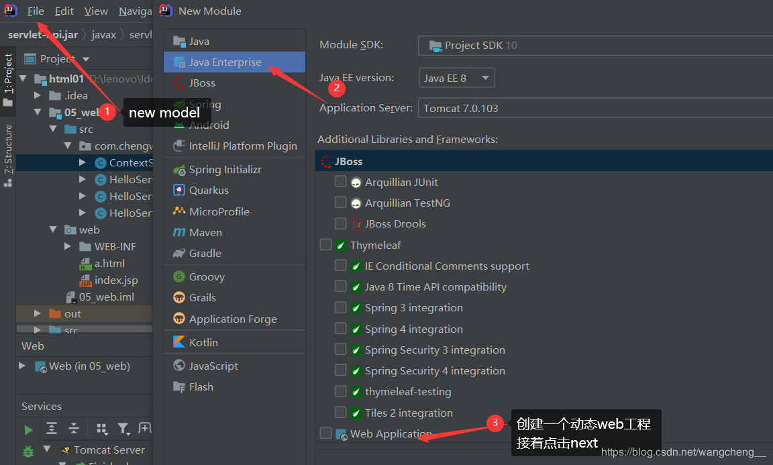Tick Java 8 Time API compatibility

(340, 286)
